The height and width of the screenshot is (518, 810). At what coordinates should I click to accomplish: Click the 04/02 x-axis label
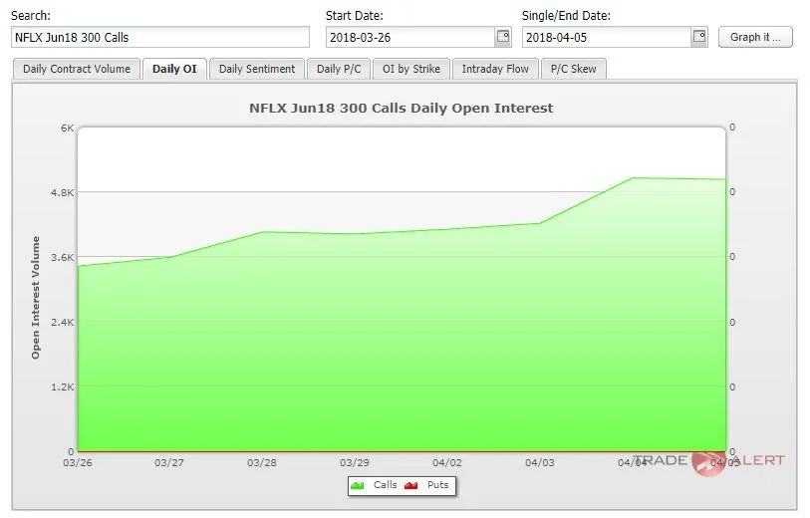click(447, 463)
